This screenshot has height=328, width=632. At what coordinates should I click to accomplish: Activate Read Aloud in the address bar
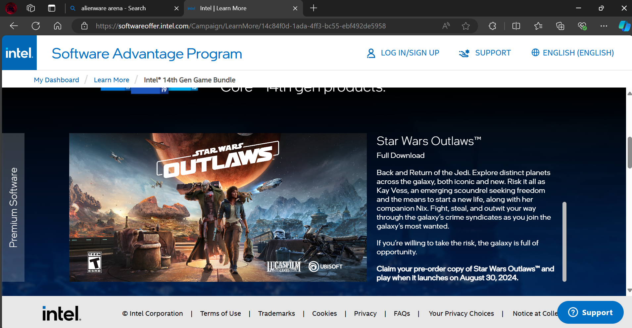click(x=446, y=26)
